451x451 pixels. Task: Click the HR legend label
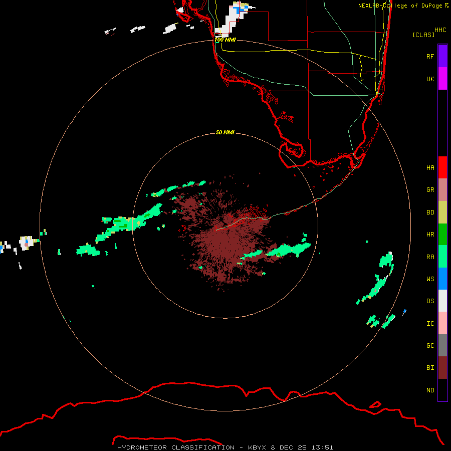click(430, 235)
